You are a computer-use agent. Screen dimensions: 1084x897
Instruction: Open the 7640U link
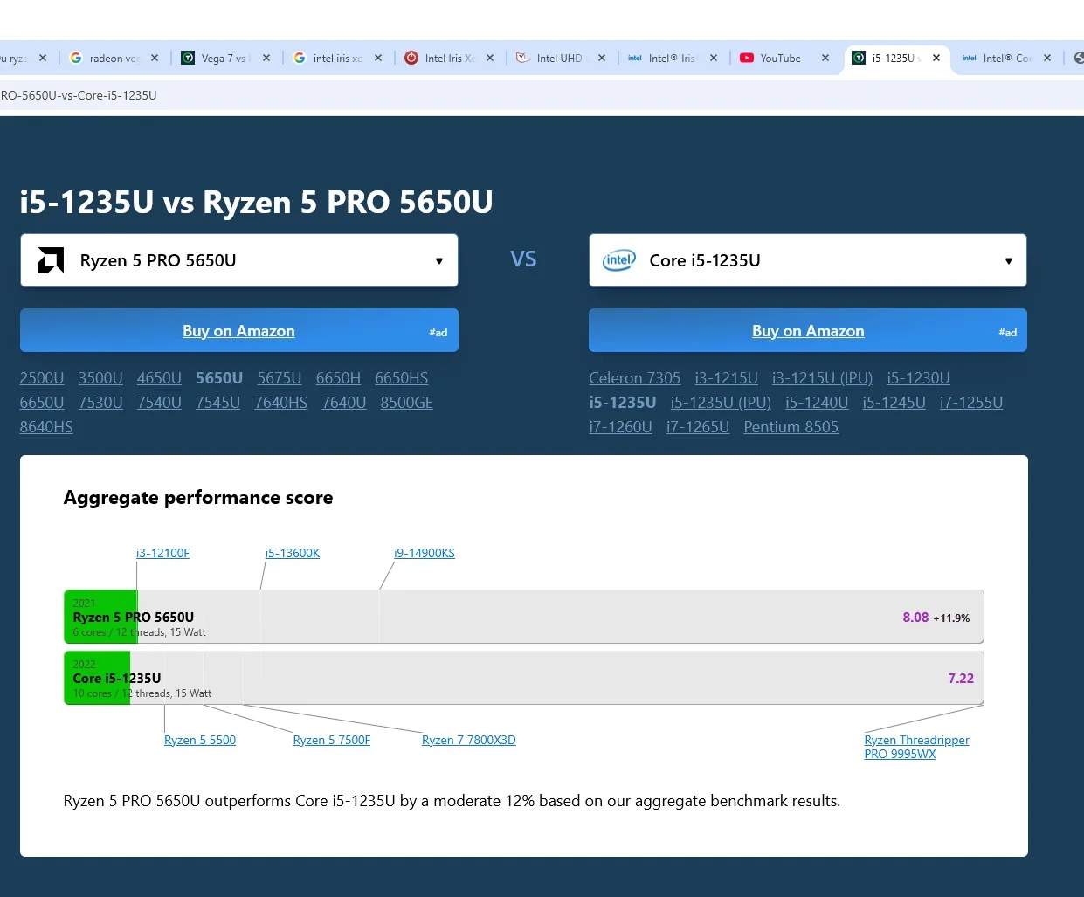(344, 403)
